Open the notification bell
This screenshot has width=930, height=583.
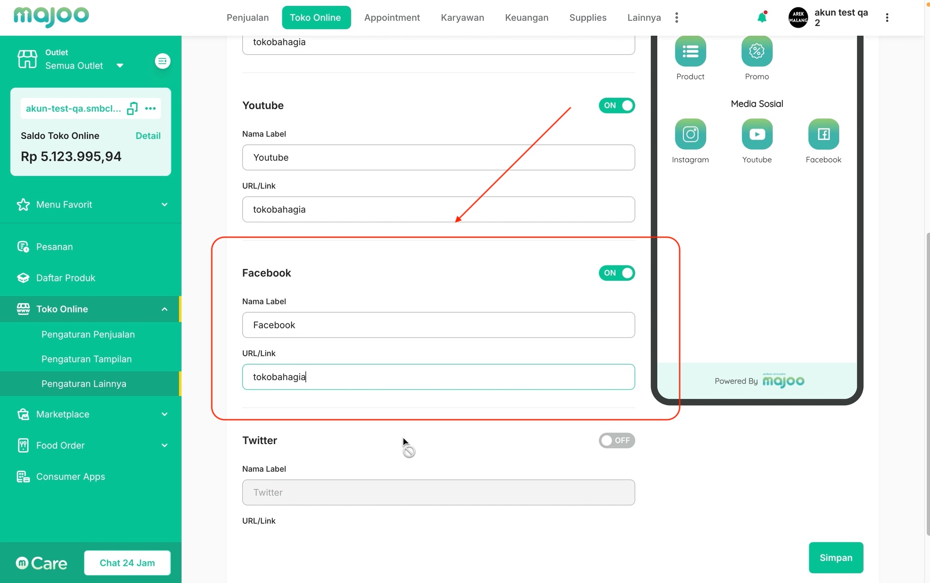(762, 17)
